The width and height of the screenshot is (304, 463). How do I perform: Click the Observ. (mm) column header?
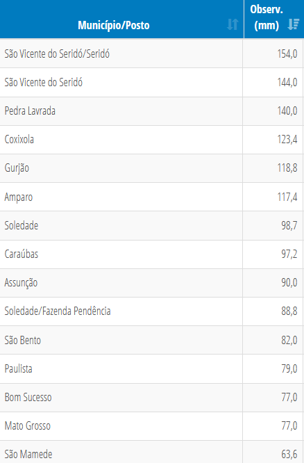(x=274, y=19)
